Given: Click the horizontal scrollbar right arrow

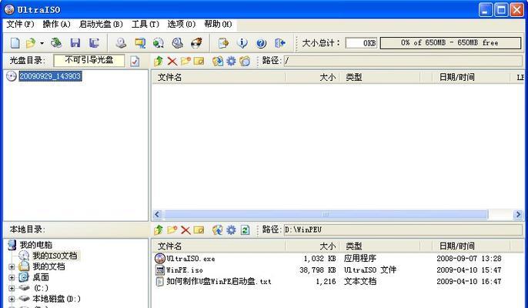Looking at the screenshot, I should [518, 214].
